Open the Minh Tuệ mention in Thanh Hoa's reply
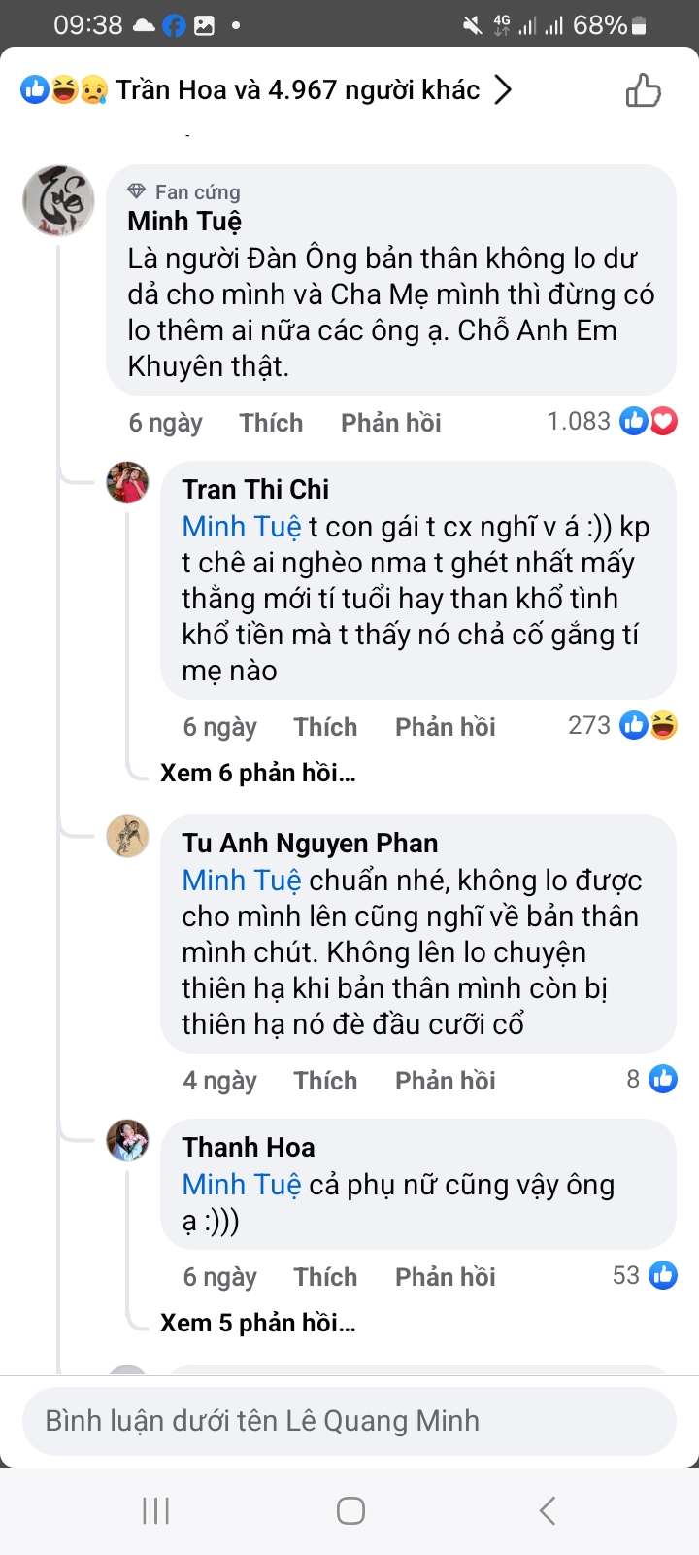This screenshot has height=1555, width=699. (x=242, y=1185)
